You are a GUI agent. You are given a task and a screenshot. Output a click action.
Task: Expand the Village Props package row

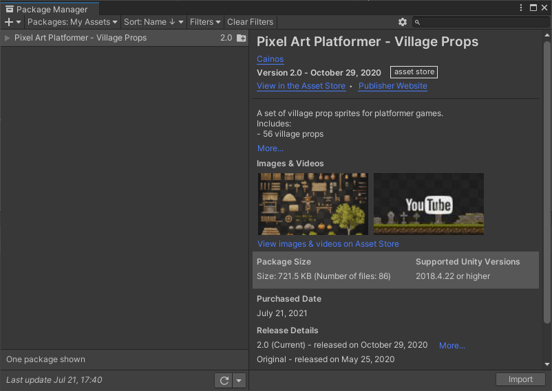[7, 38]
